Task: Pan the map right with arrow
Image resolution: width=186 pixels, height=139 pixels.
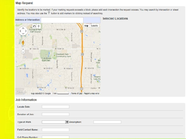Action: click(x=26, y=31)
